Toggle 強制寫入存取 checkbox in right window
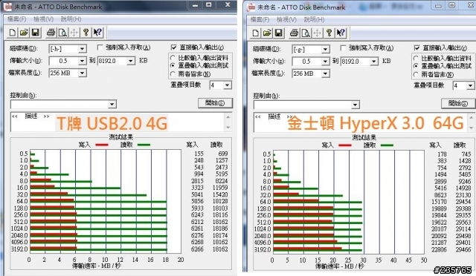 click(x=343, y=48)
